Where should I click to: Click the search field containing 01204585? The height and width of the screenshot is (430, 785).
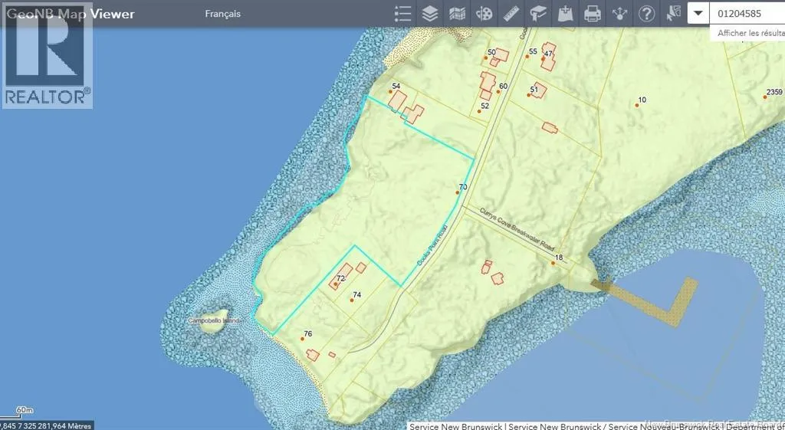(x=747, y=13)
